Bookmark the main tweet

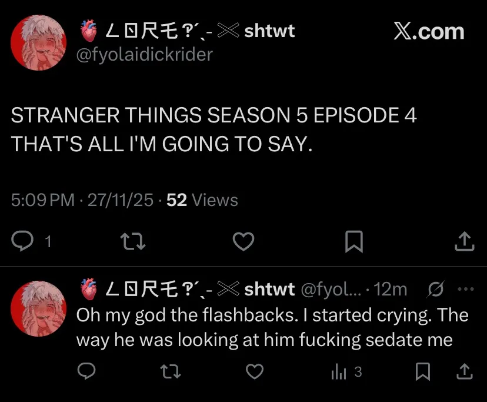[x=353, y=241]
